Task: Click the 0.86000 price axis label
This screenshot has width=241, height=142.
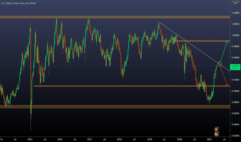Action: [236, 113]
